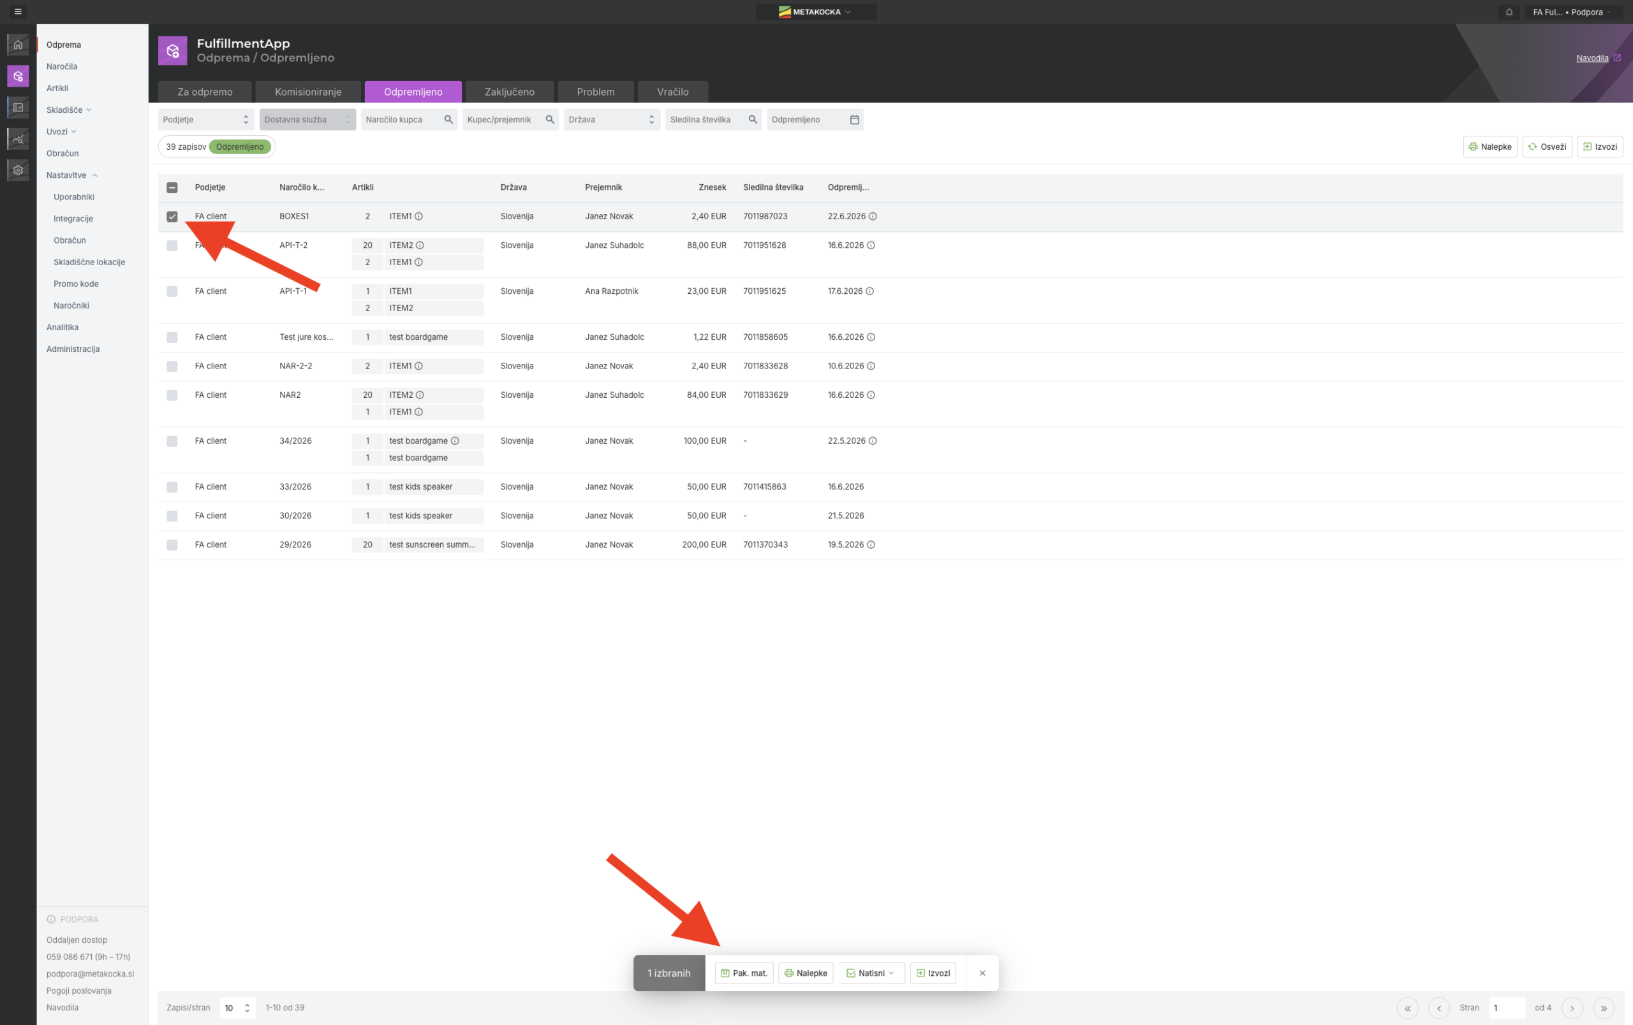Open Naročila in sidebar
The width and height of the screenshot is (1633, 1025).
[62, 66]
